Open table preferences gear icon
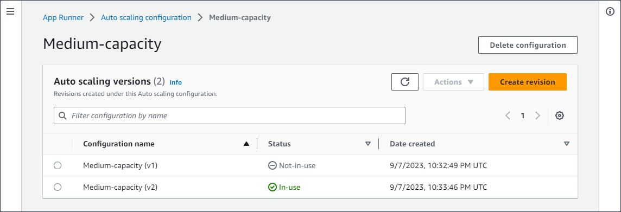The width and height of the screenshot is (621, 212). 560,115
